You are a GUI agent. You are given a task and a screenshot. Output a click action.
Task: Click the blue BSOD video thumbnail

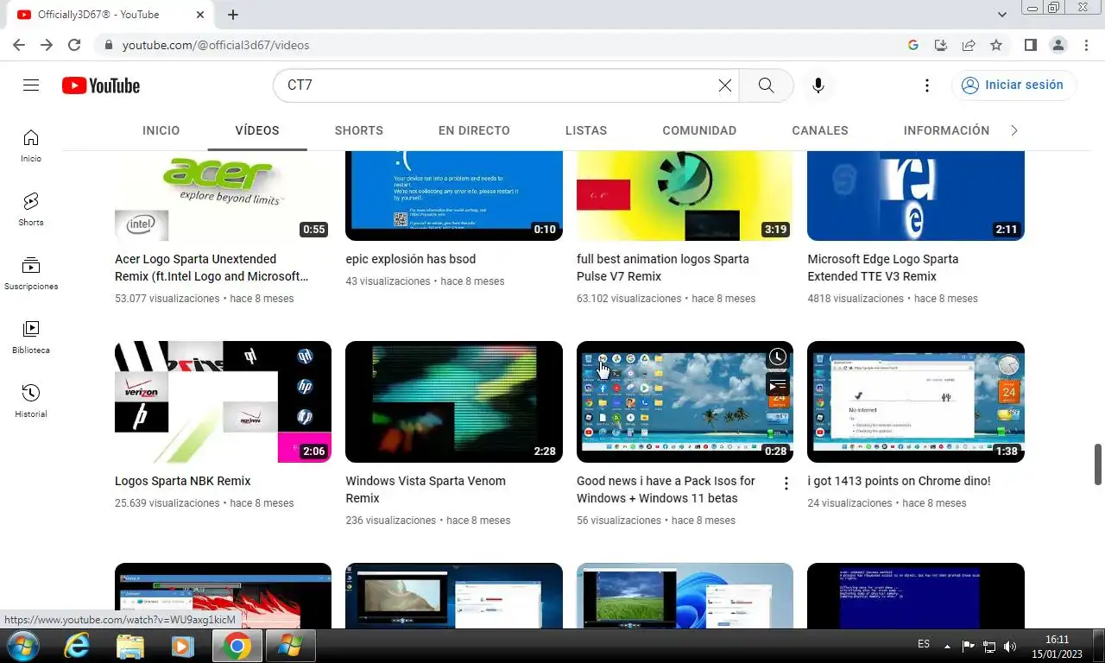(x=454, y=196)
